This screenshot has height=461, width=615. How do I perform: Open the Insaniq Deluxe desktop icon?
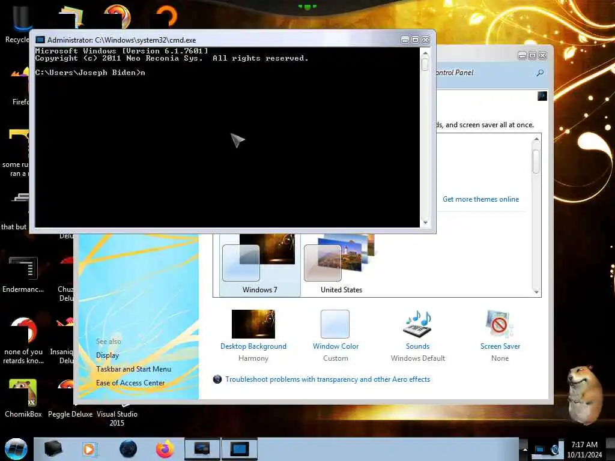pos(62,341)
